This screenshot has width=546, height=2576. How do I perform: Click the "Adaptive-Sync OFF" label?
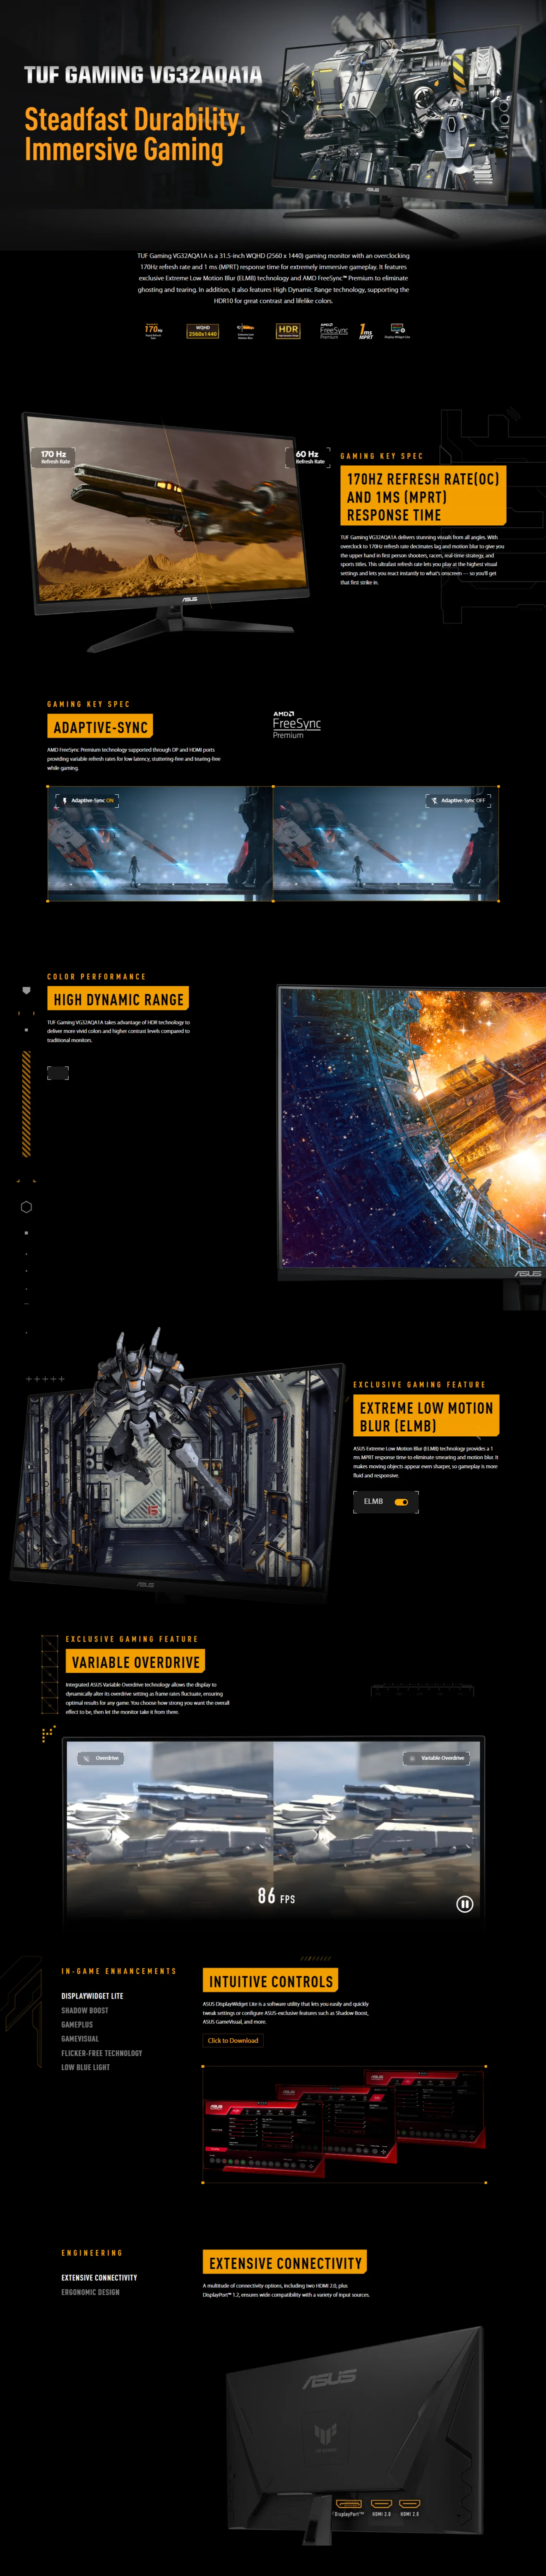[458, 801]
